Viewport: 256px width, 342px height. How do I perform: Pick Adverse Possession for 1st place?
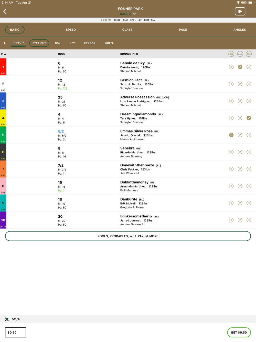[231, 101]
